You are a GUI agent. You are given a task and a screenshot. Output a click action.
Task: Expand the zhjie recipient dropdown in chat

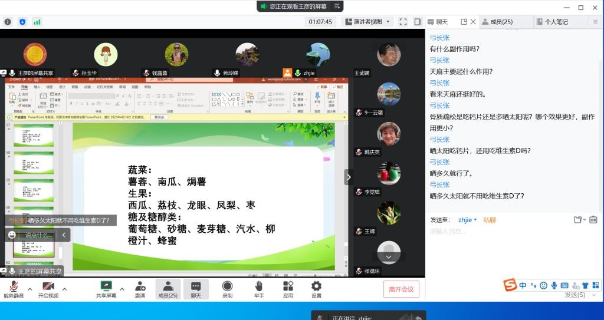pyautogui.click(x=467, y=220)
